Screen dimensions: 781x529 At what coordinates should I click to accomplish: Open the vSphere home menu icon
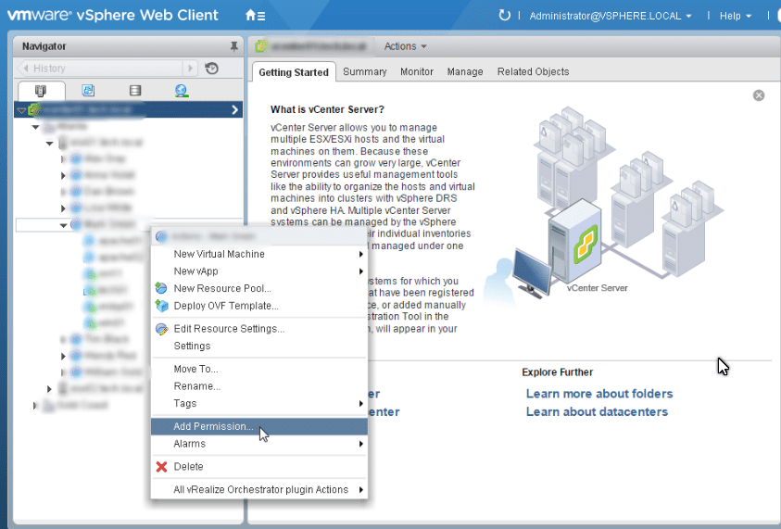(255, 16)
